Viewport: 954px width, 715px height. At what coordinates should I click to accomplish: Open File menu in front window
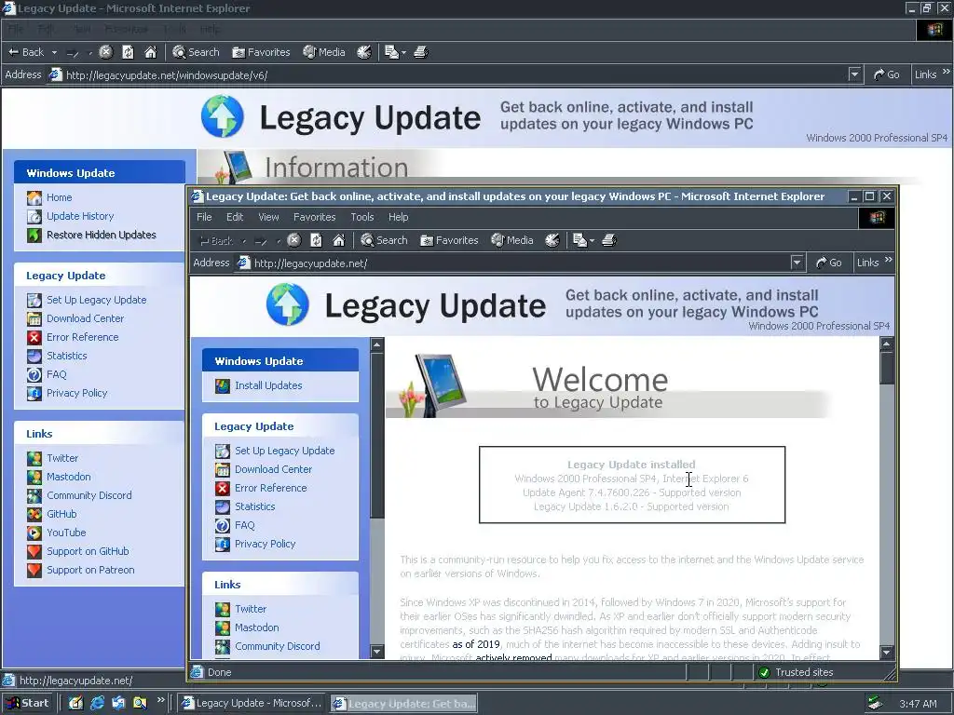tap(204, 217)
